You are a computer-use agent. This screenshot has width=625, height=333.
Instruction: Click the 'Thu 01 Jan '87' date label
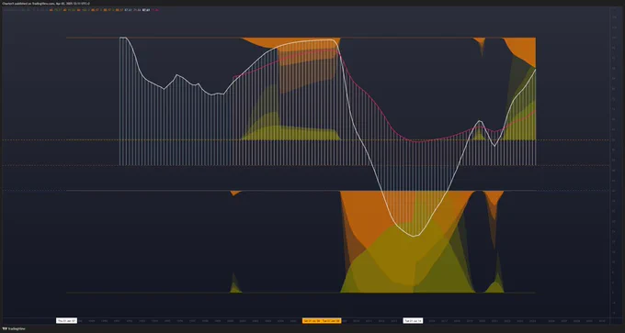coord(66,321)
